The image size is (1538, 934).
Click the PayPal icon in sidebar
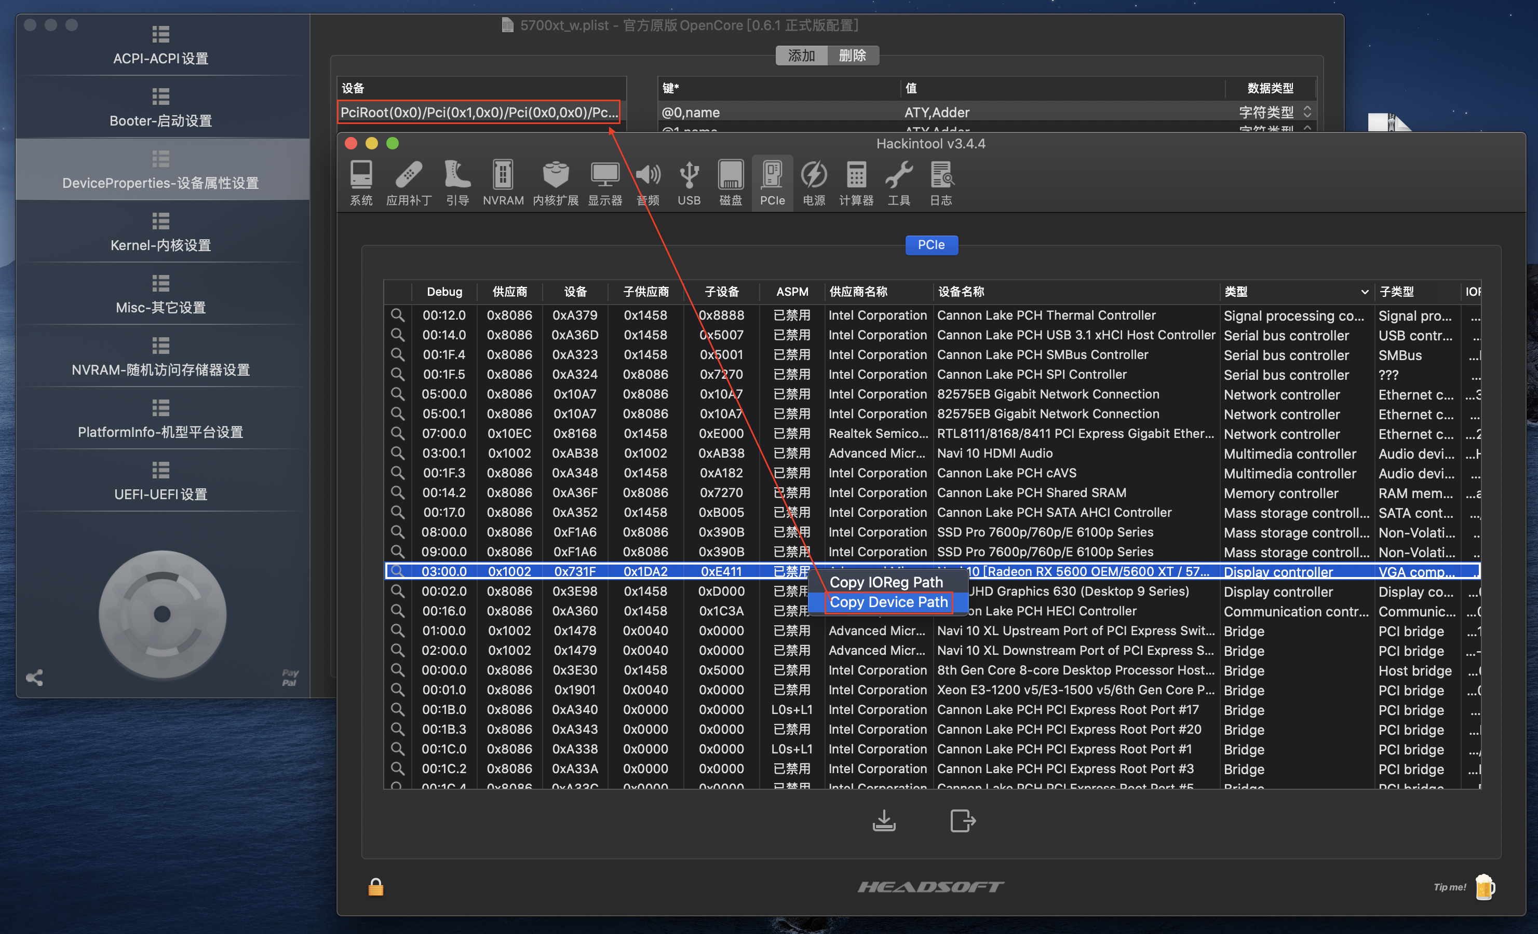click(290, 678)
